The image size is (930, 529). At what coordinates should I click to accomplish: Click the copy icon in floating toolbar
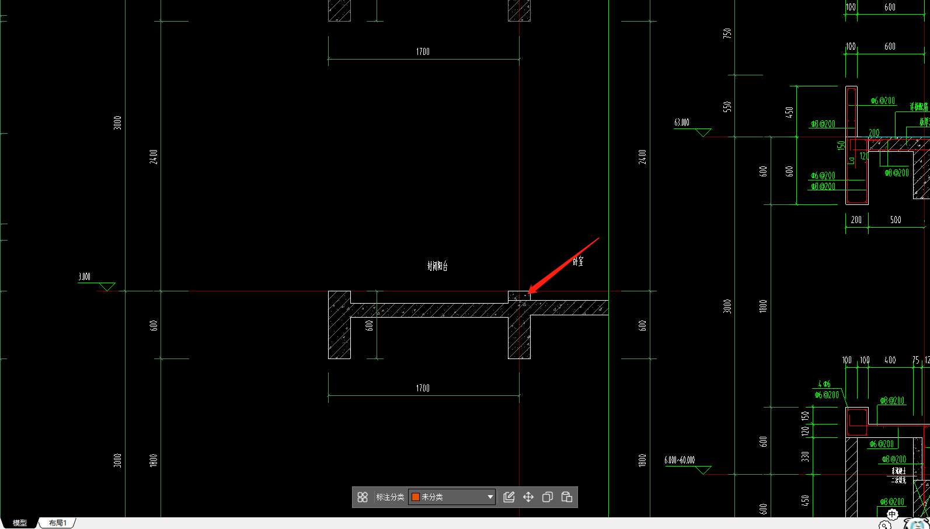548,497
